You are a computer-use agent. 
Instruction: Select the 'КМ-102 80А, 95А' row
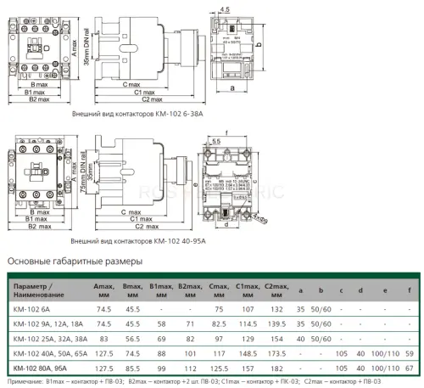coord(214,368)
